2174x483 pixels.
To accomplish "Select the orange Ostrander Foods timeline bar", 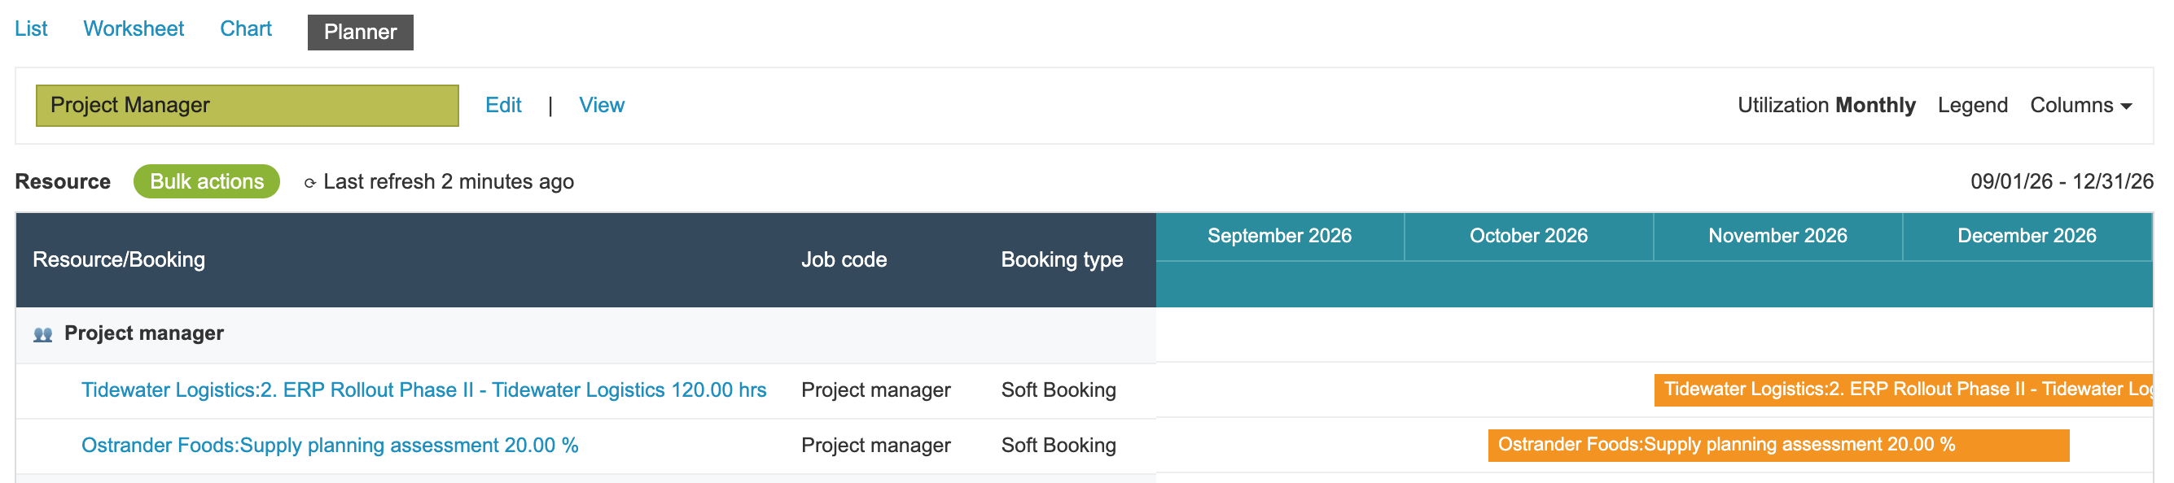I will pos(1778,445).
